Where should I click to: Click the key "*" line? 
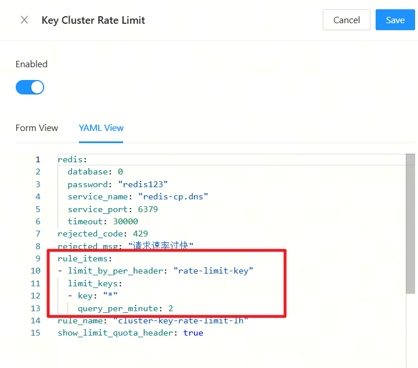tap(92, 296)
